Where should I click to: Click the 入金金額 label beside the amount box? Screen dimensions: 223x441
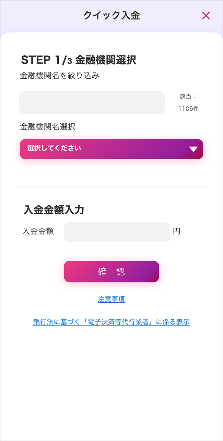click(x=38, y=231)
